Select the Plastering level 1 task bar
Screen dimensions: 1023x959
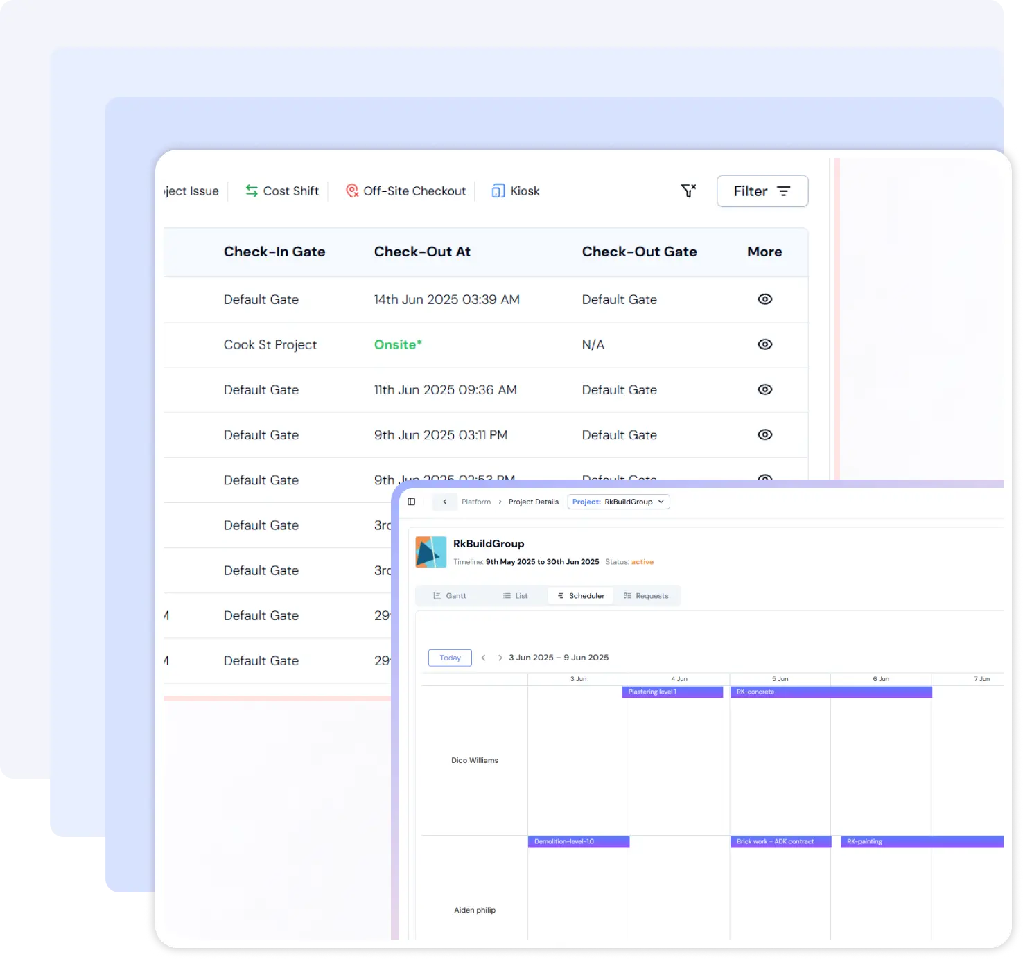click(673, 692)
